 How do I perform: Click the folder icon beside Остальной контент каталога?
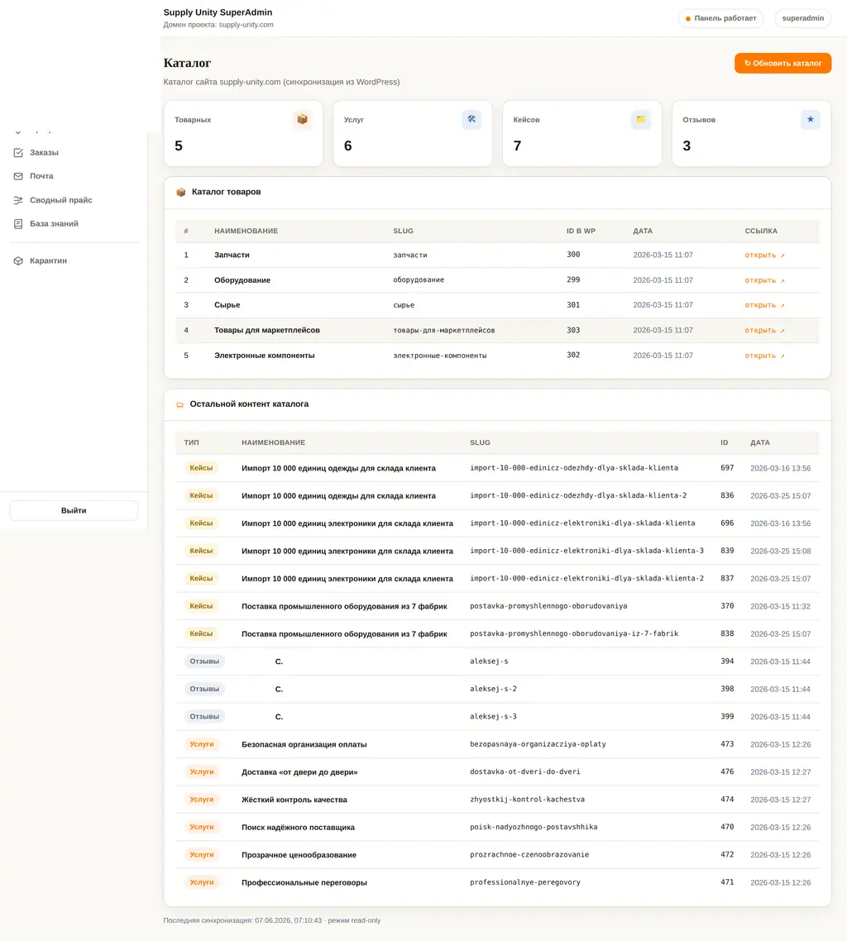(x=179, y=404)
